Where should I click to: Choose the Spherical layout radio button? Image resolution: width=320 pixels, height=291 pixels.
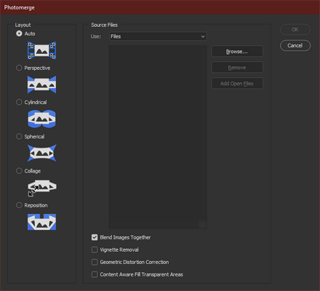[19, 137]
